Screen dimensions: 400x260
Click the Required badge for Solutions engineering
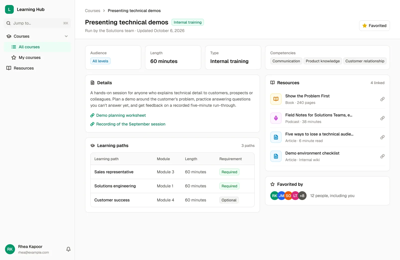click(229, 186)
